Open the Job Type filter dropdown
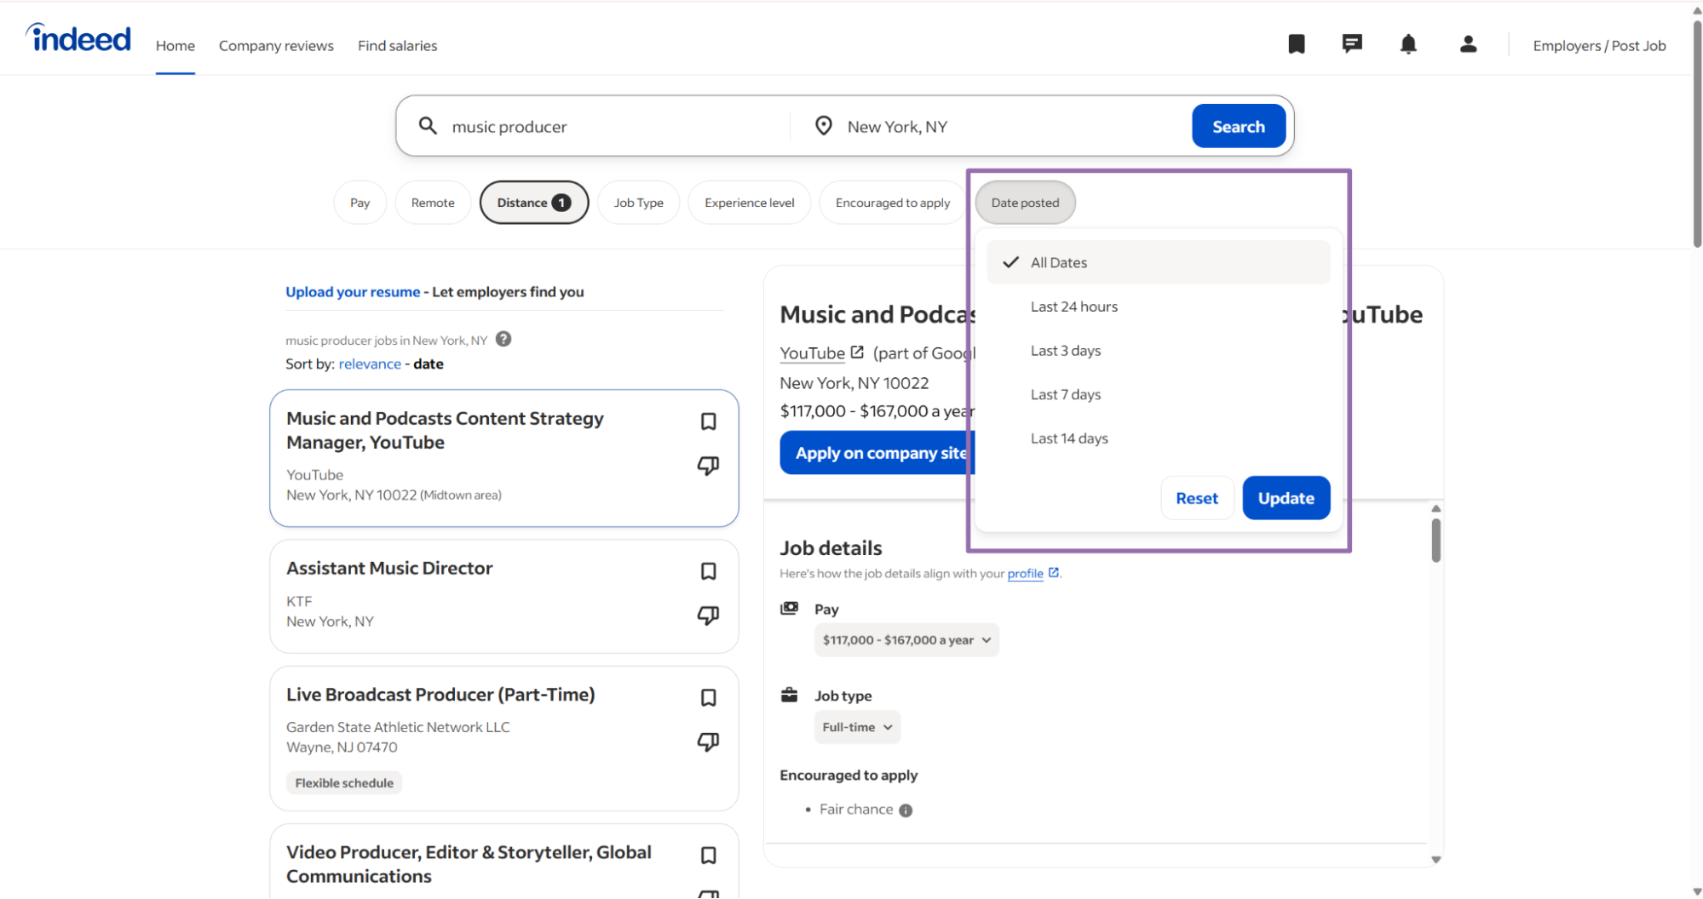Image resolution: width=1703 pixels, height=899 pixels. coord(638,203)
